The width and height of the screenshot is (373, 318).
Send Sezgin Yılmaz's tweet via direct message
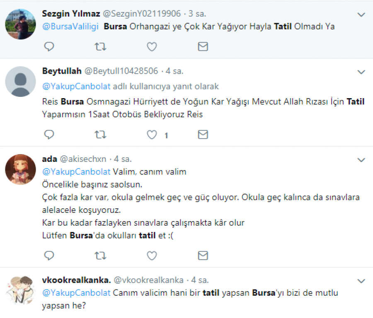203,47
